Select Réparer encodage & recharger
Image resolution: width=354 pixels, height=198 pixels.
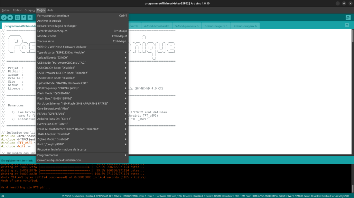coord(82,26)
